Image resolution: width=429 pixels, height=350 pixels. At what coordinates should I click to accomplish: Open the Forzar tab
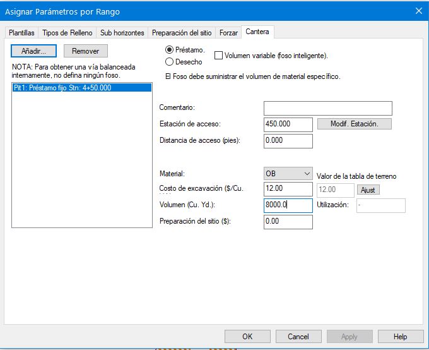click(x=228, y=33)
